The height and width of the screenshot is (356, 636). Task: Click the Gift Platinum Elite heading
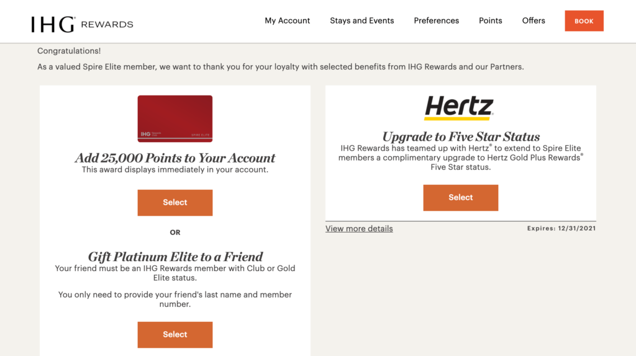pyautogui.click(x=175, y=256)
